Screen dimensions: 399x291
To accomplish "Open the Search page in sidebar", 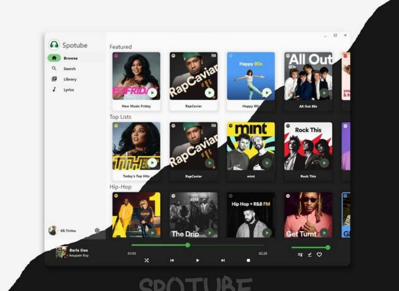I will [76, 69].
